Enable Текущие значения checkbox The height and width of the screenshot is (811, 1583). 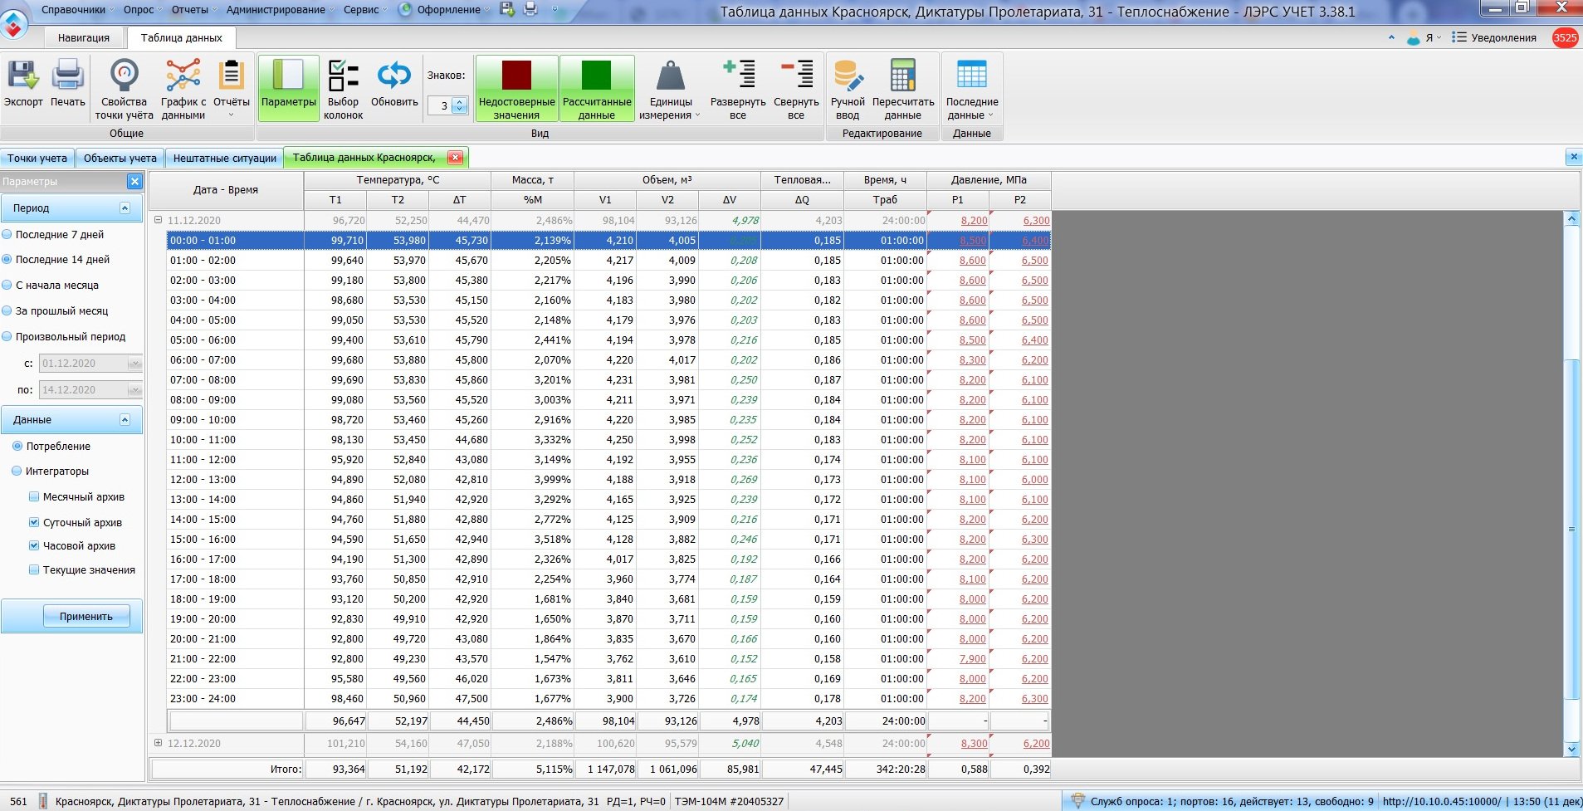[x=34, y=570]
